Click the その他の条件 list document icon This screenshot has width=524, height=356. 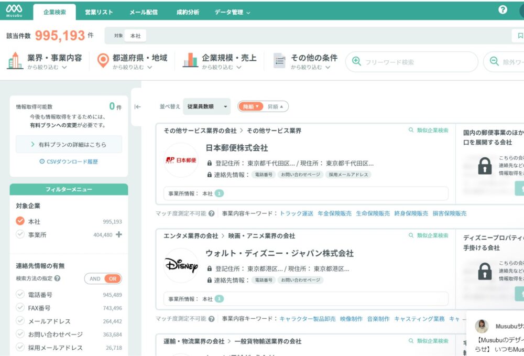[279, 60]
